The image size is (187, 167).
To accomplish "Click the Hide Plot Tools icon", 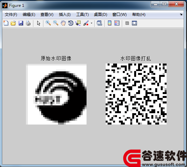I will point(127,23).
